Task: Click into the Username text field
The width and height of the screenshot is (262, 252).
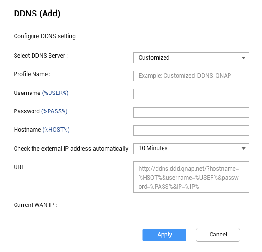Action: pyautogui.click(x=191, y=94)
